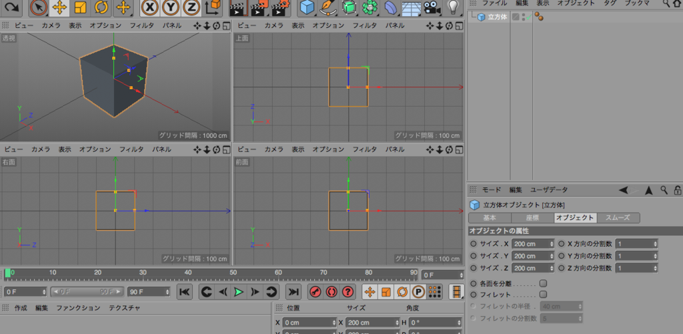Click the Redo arrow icon
This screenshot has width=683, height=334.
(x=11, y=7)
